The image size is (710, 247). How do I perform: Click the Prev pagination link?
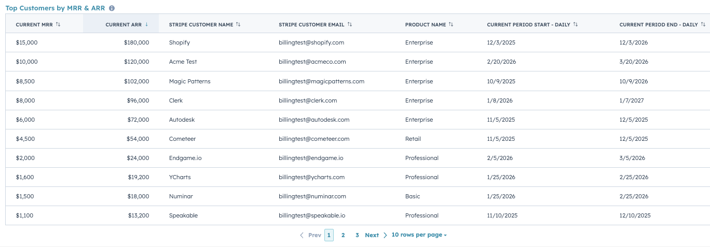(315, 235)
